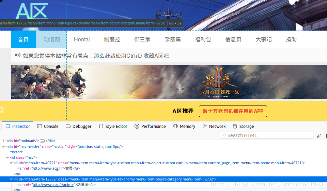Expand the toubuads div node
This screenshot has width=327, height=191.
(x=3, y=141)
